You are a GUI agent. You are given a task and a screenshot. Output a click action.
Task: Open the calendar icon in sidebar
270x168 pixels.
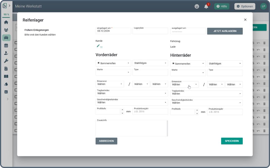click(x=6, y=45)
